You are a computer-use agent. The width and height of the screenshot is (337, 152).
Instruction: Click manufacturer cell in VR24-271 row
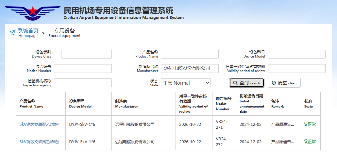click(x=143, y=124)
